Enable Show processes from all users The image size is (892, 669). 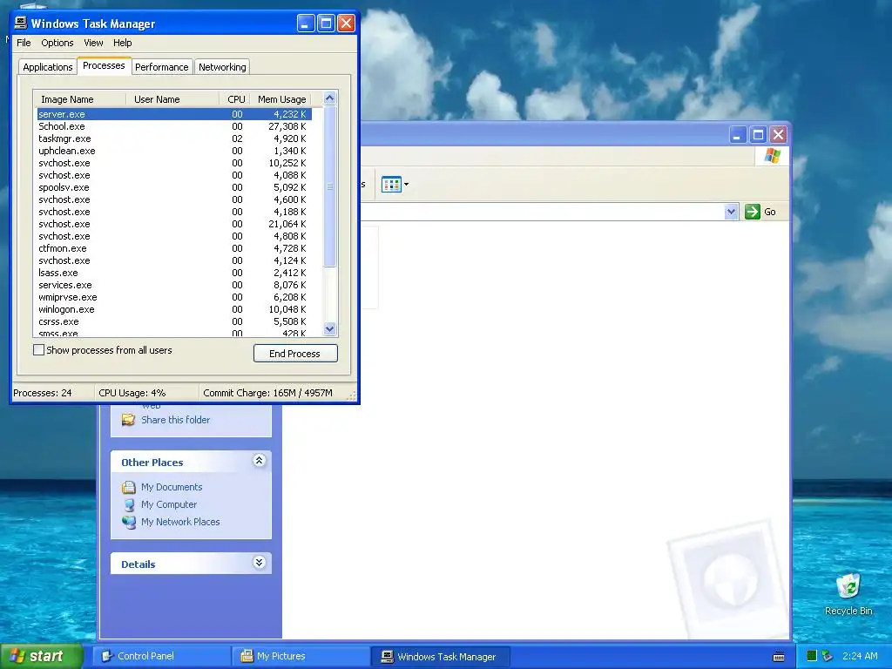[38, 350]
